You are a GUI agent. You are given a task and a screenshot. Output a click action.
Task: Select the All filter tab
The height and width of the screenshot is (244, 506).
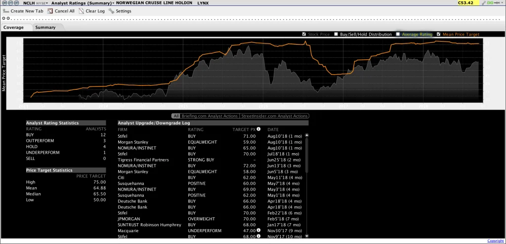point(176,116)
